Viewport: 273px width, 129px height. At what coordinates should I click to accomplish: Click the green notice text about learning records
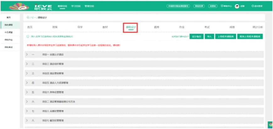point(52,37)
